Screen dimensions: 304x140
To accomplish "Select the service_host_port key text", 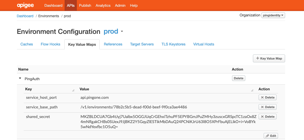I will coord(41,98).
